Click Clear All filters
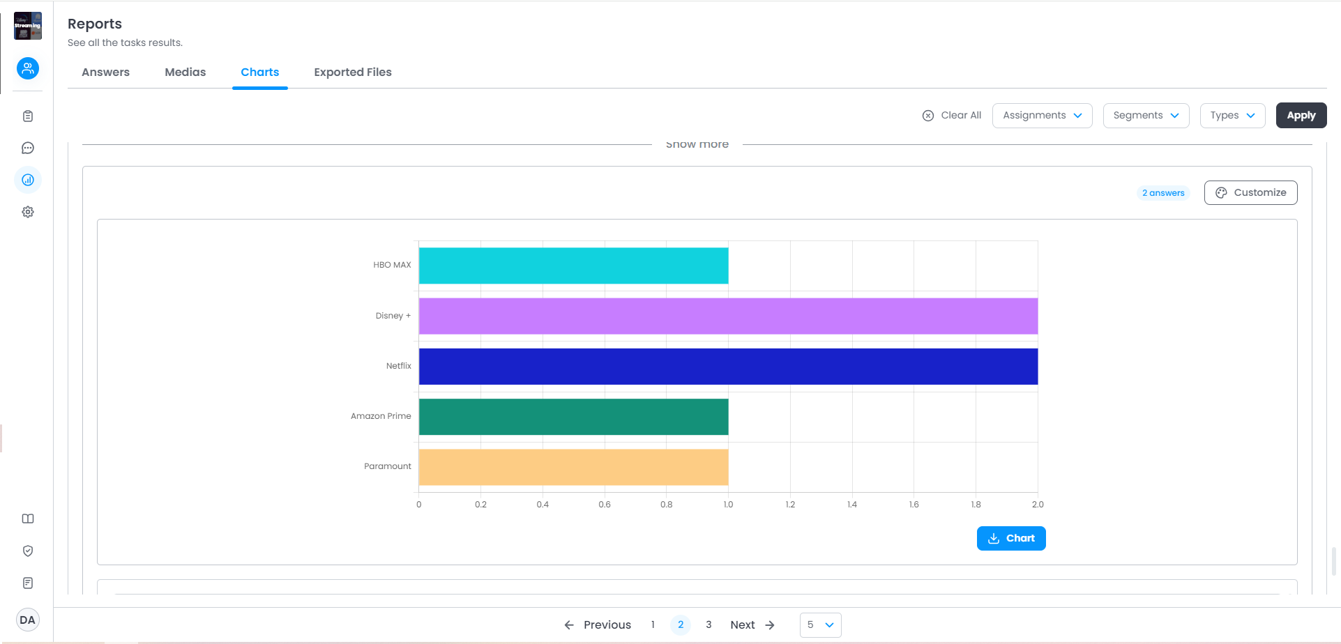The height and width of the screenshot is (644, 1341). [952, 115]
